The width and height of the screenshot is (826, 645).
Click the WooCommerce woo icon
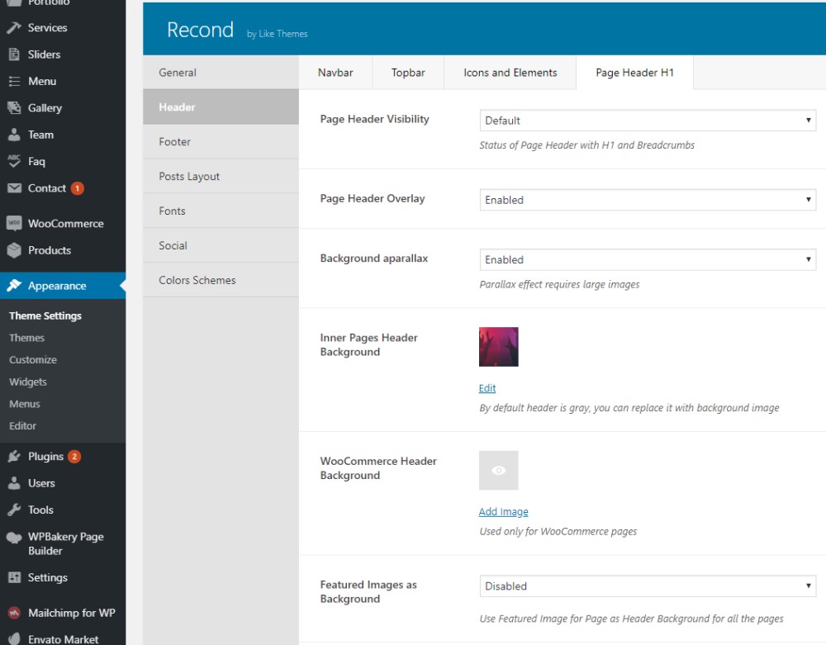14,223
